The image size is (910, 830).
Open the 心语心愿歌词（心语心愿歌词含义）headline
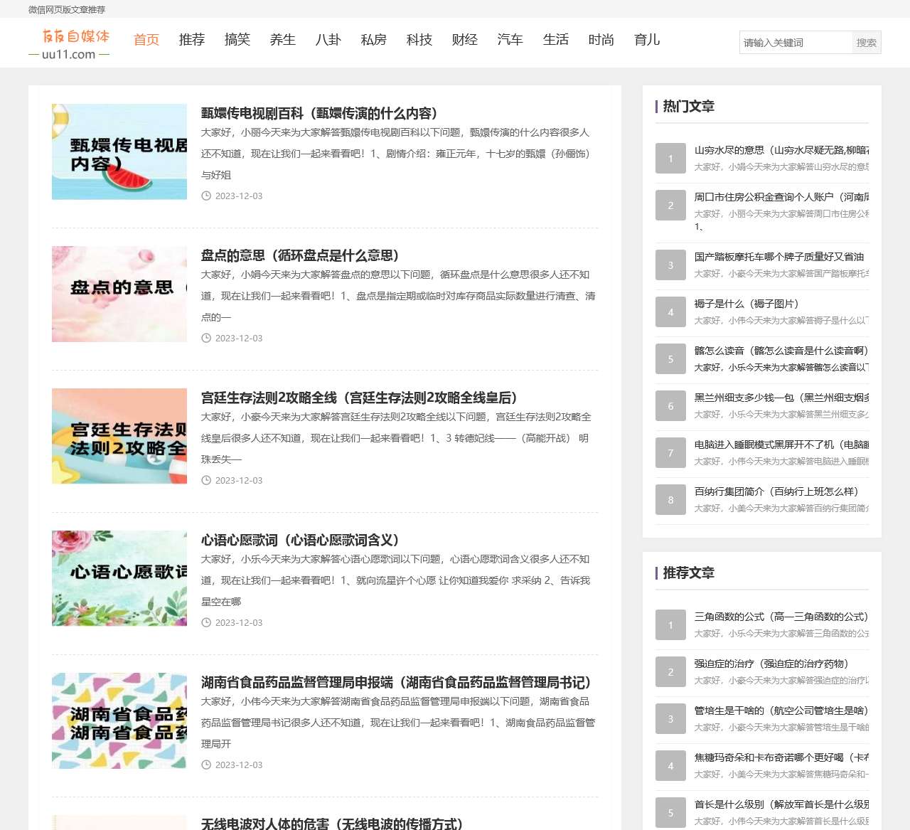pos(300,540)
